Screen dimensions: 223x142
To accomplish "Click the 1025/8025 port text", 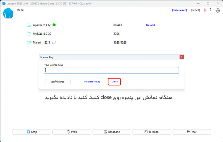I will (120, 42).
